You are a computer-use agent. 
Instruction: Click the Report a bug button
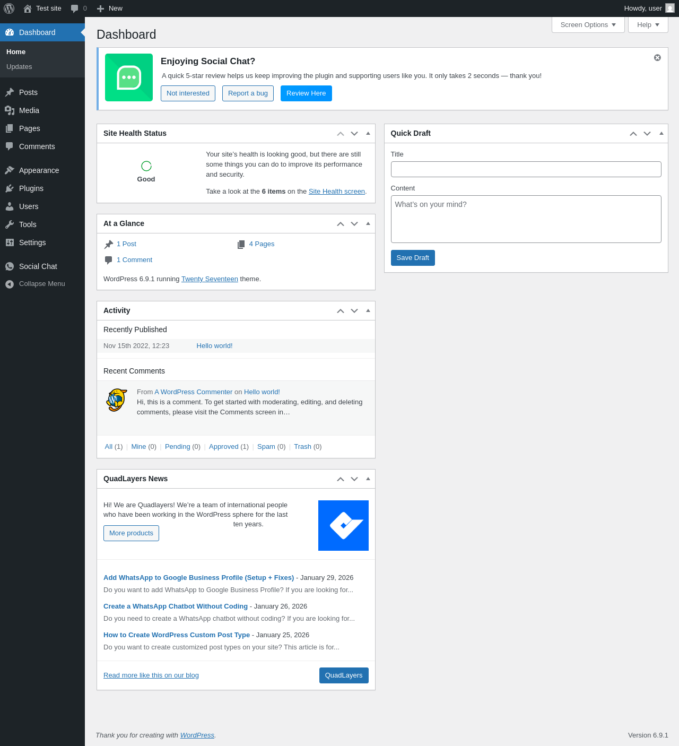tap(248, 93)
